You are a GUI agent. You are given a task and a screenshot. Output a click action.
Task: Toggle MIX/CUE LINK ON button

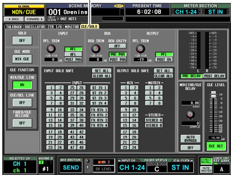coord(22,85)
